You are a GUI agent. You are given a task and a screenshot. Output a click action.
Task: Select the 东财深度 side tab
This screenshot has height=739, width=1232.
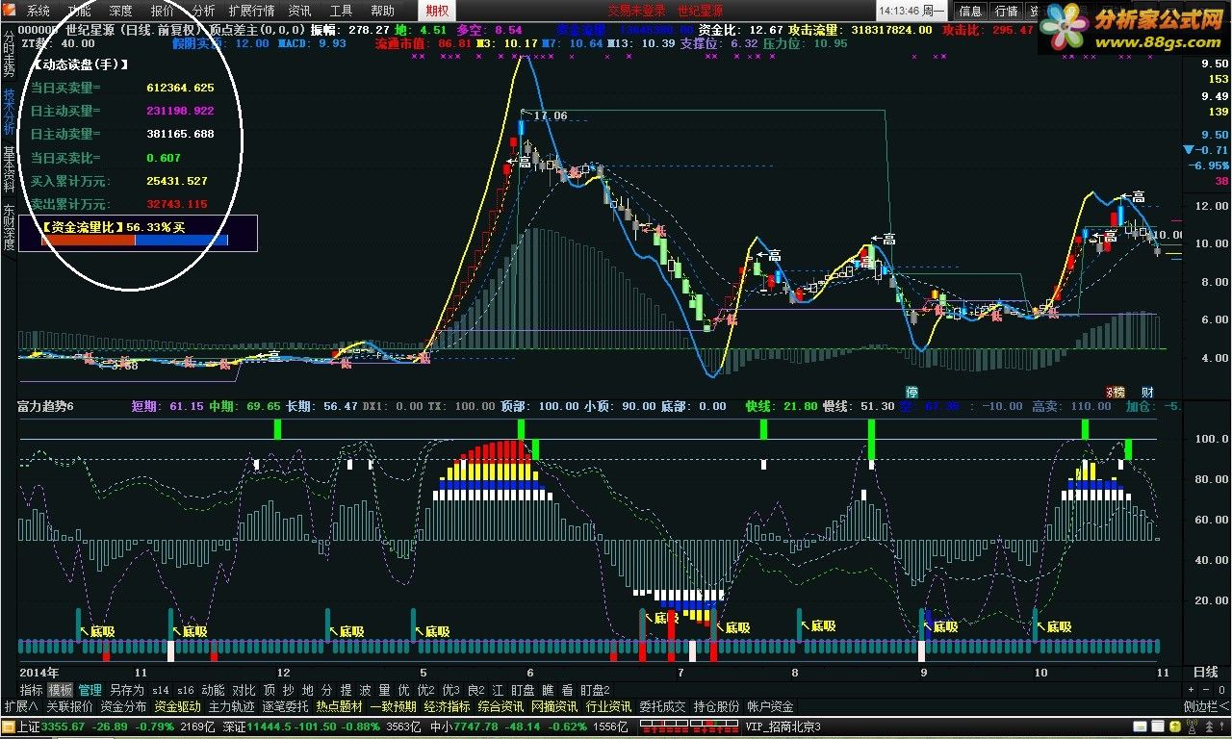point(9,228)
